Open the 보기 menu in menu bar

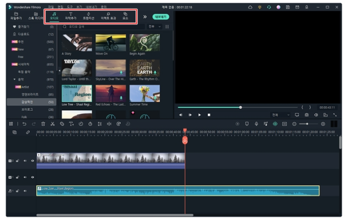tap(79, 7)
